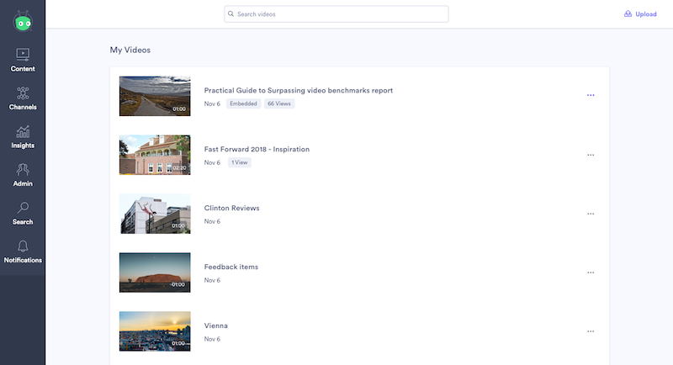
Task: Click the 66 Views badge
Action: tap(279, 103)
